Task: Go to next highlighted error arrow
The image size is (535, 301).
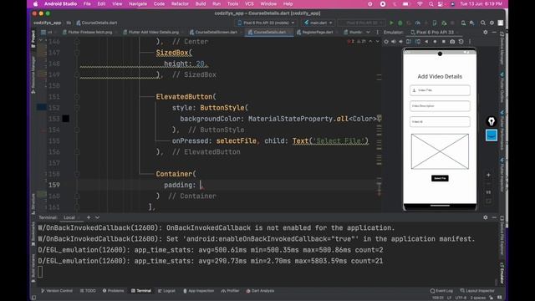Action: click(377, 42)
